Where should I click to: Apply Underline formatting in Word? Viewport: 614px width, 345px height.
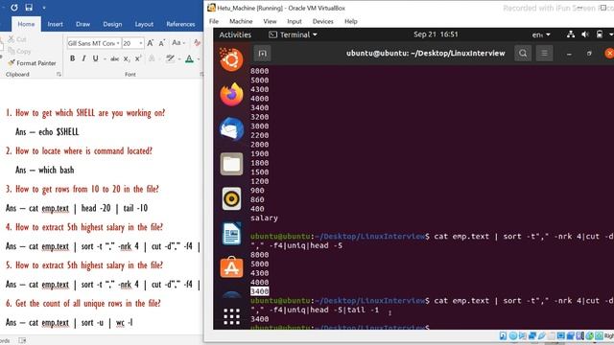tap(95, 58)
